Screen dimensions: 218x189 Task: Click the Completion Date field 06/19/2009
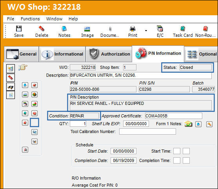[124, 160]
